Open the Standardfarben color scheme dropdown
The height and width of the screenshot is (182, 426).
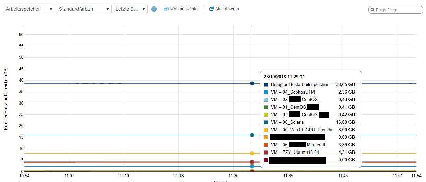(84, 9)
